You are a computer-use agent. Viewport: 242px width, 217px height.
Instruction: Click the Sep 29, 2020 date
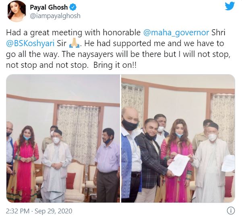(54, 211)
